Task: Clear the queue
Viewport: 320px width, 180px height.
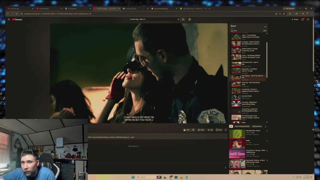Action: click(x=265, y=31)
